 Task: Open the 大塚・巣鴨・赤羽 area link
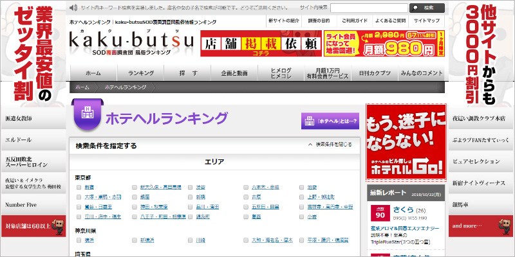tap(103, 197)
